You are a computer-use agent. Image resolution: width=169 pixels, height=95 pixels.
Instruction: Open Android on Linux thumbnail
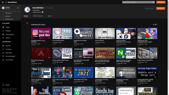click(83, 53)
